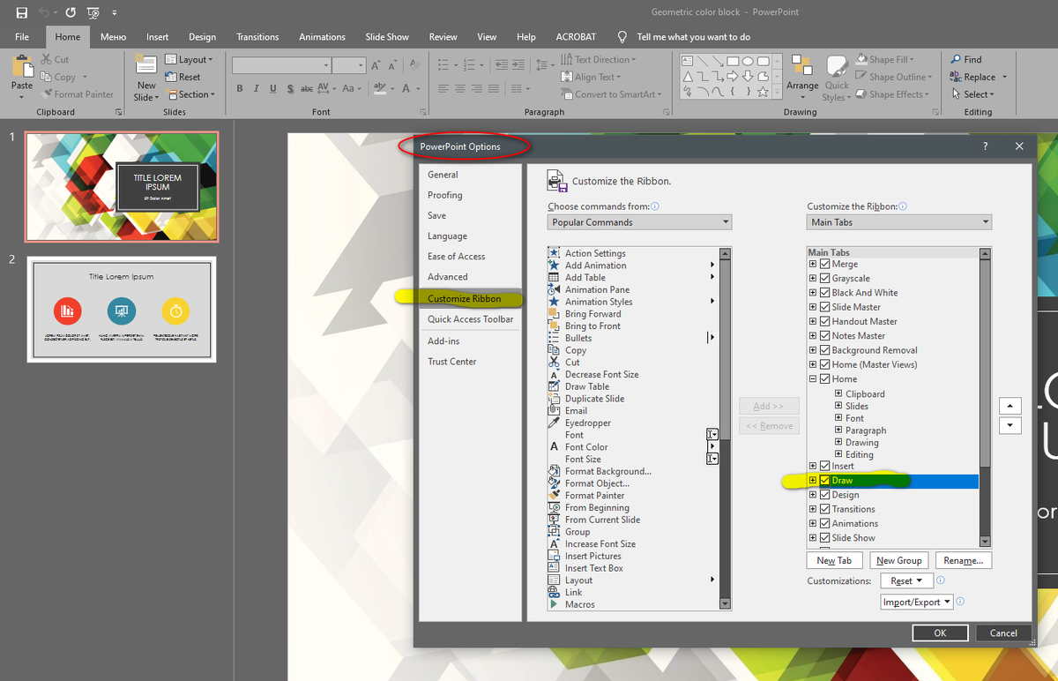Click the New Tab button
This screenshot has height=681, width=1058.
[834, 560]
